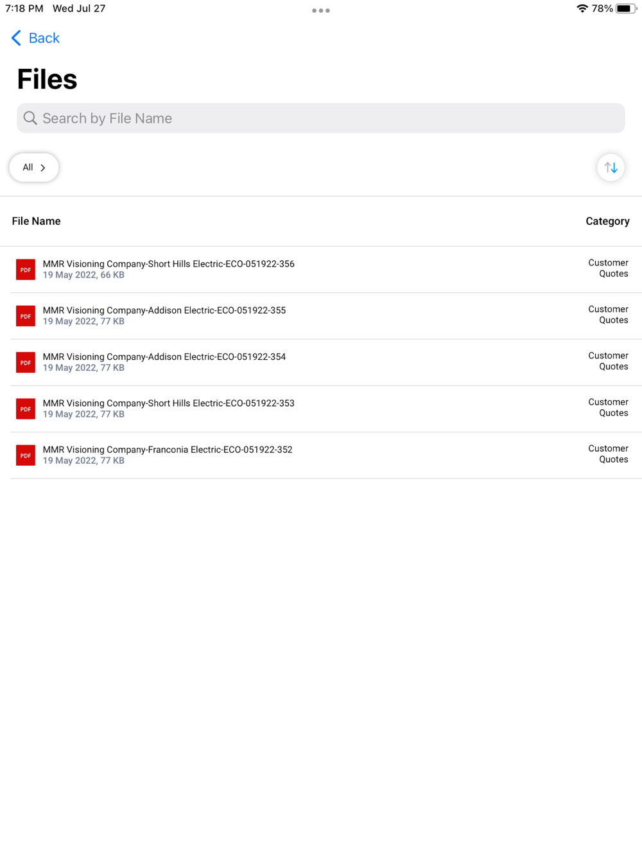Click Customer Quotes category of ECO-051922-352
This screenshot has height=857, width=642.
[x=609, y=454]
